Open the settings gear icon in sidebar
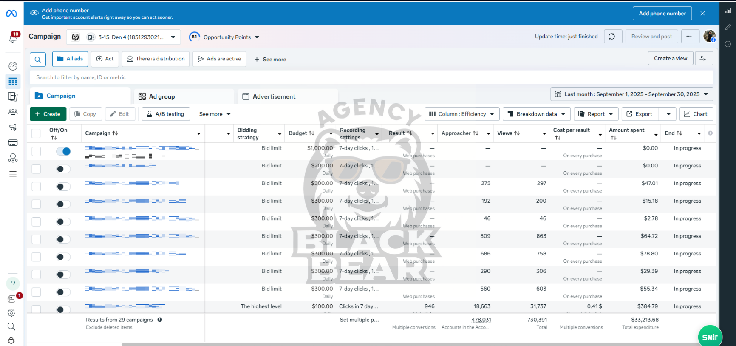Viewport: 736px width, 346px height. point(11,313)
